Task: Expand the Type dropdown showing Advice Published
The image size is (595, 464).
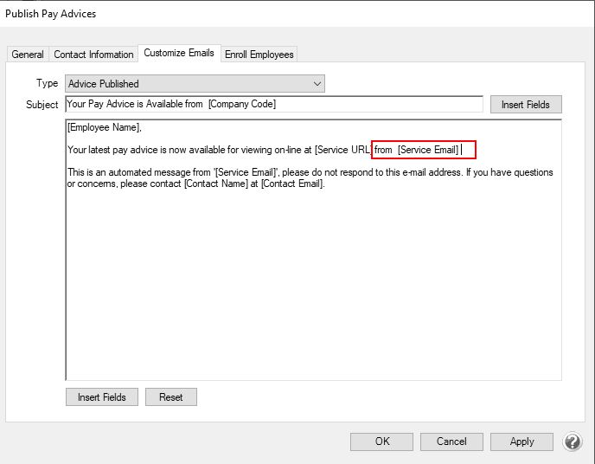Action: click(x=195, y=84)
